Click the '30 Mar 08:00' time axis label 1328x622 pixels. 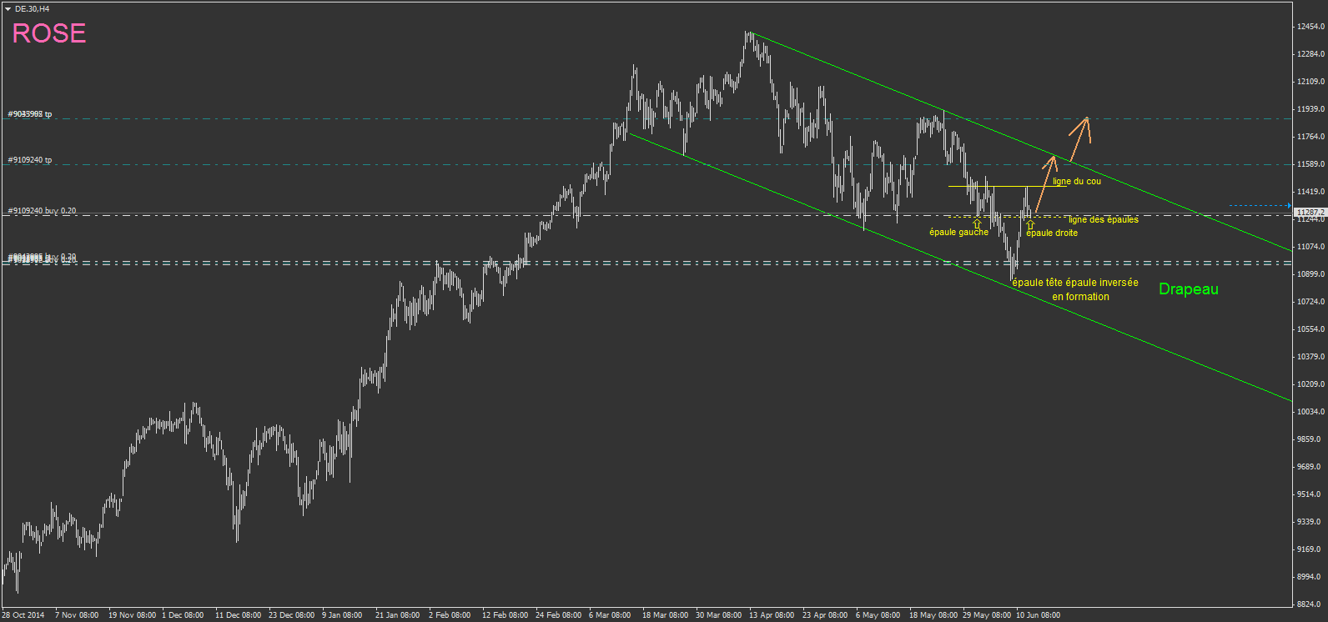[719, 615]
